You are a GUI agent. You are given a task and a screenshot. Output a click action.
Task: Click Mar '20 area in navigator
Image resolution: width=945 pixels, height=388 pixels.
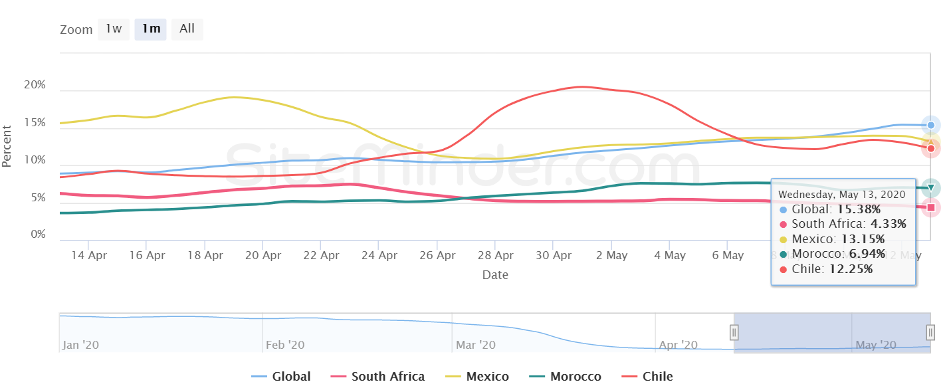475,345
